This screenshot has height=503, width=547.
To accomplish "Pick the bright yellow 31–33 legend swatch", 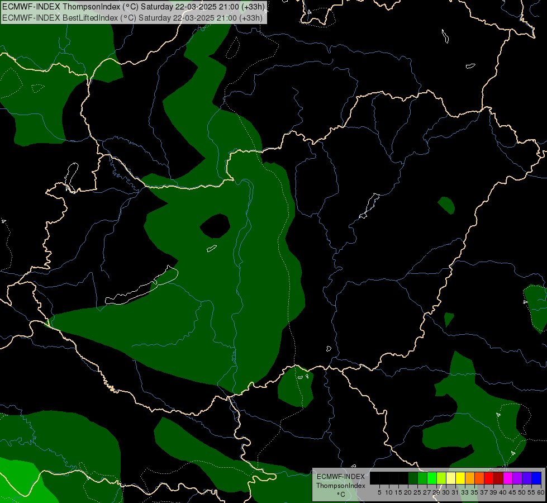I will tap(460, 478).
